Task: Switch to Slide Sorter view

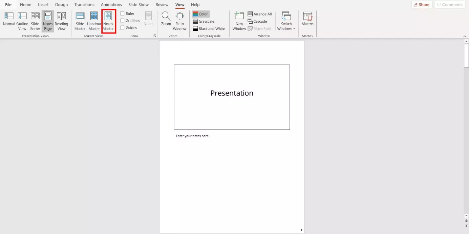Action: coord(35,21)
